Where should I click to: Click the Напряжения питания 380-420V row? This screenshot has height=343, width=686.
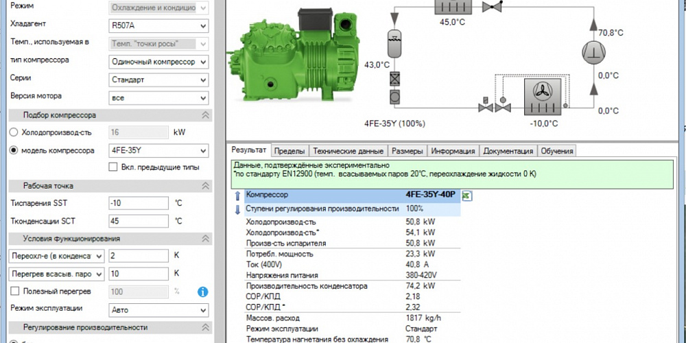[x=353, y=276]
